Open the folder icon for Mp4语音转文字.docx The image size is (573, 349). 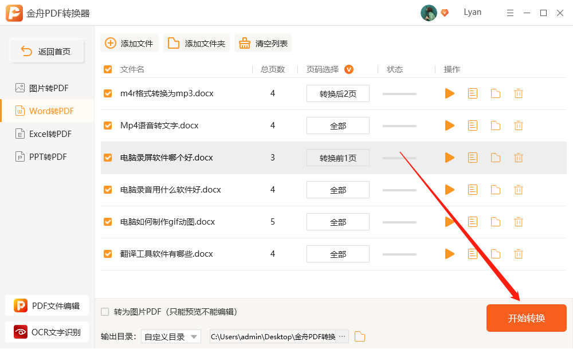[x=496, y=126]
